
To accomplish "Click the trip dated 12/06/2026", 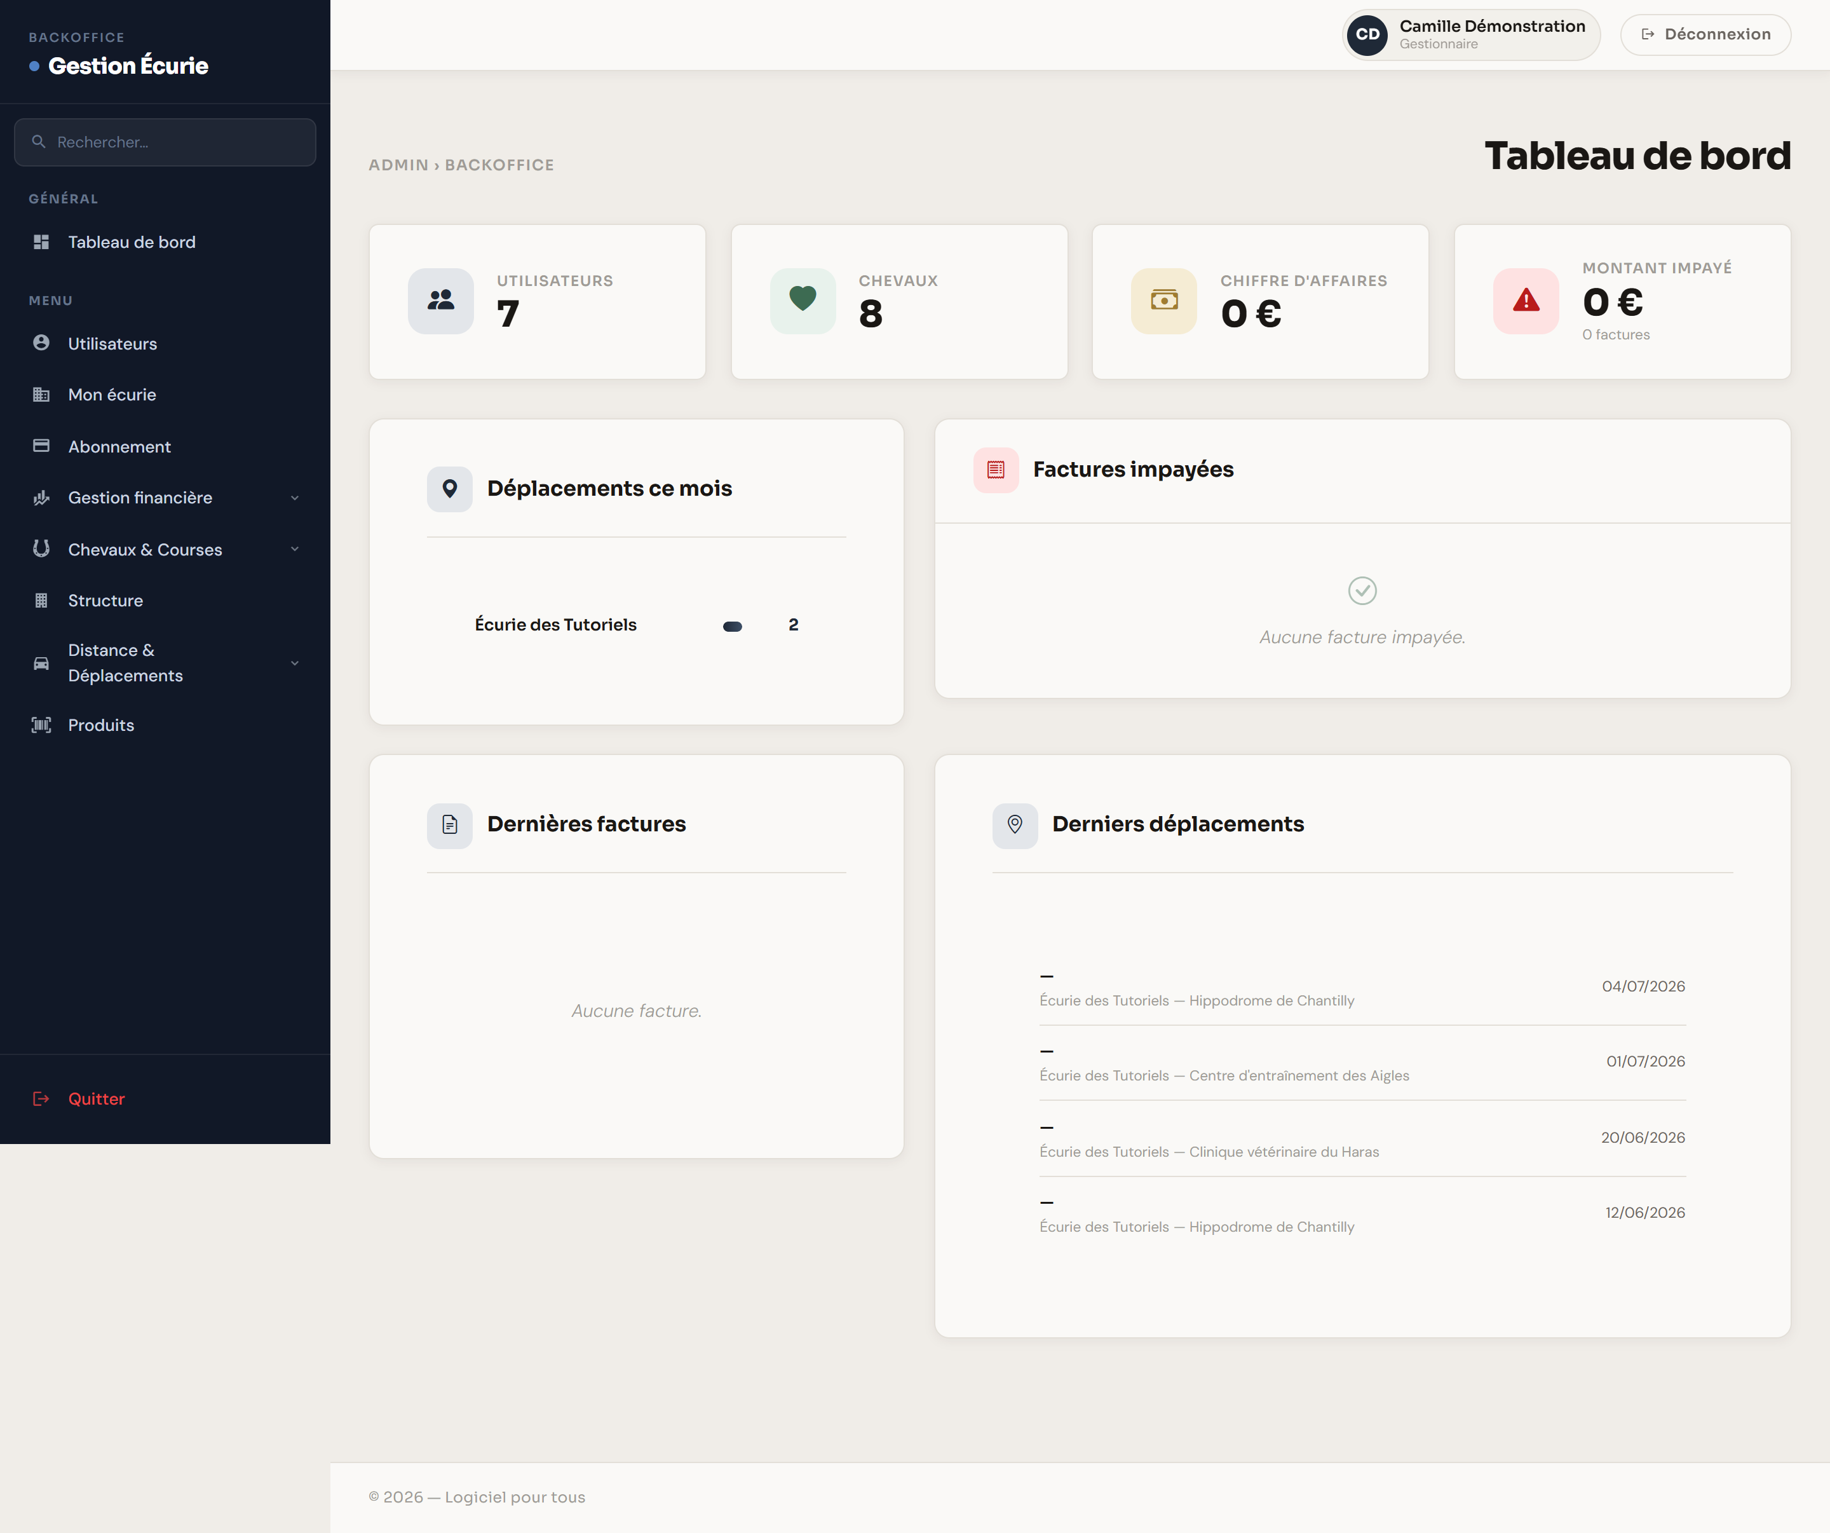I will point(1362,1214).
